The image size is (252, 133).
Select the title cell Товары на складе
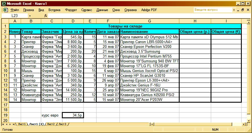click(x=125, y=26)
